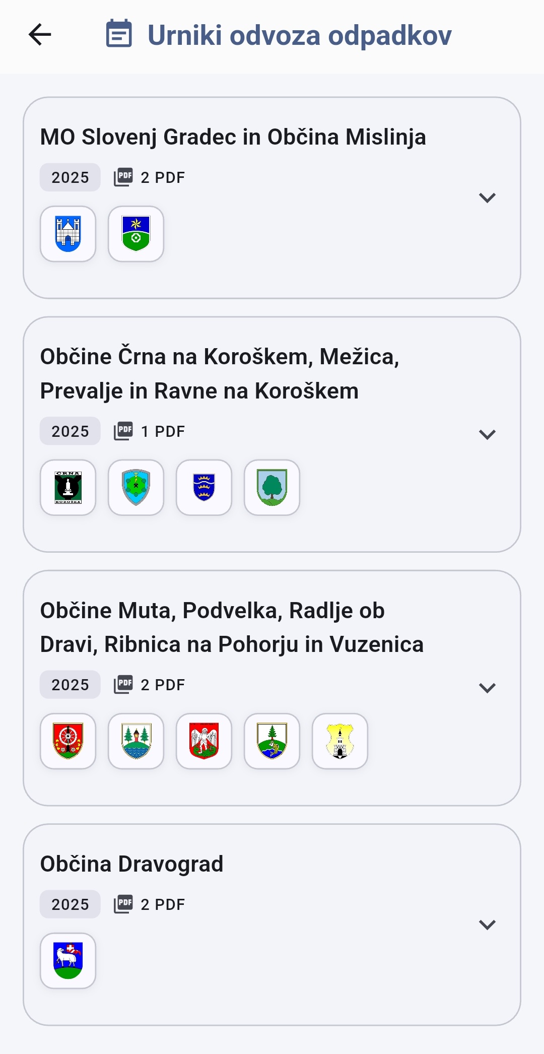544x1054 pixels.
Task: Open the Občina Dravograd title
Action: (x=131, y=864)
